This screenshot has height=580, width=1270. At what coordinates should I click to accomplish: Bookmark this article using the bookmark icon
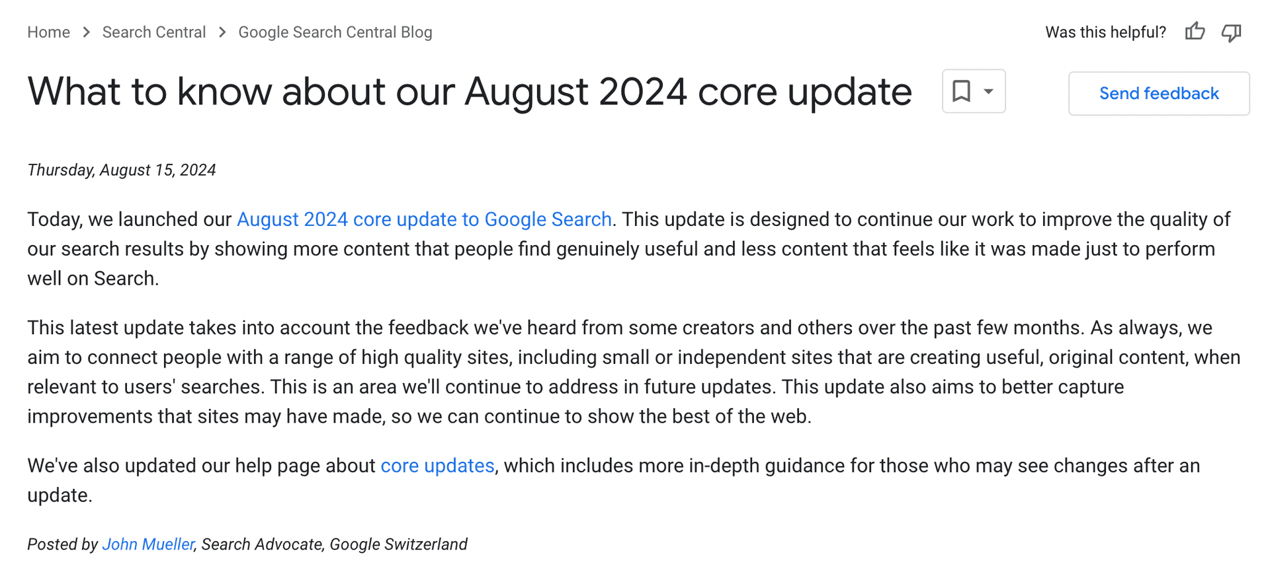962,91
